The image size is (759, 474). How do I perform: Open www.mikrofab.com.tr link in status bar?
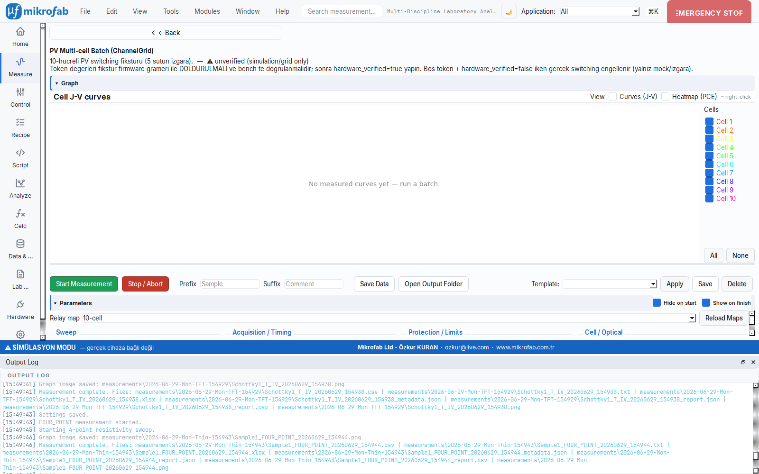pyautogui.click(x=525, y=347)
